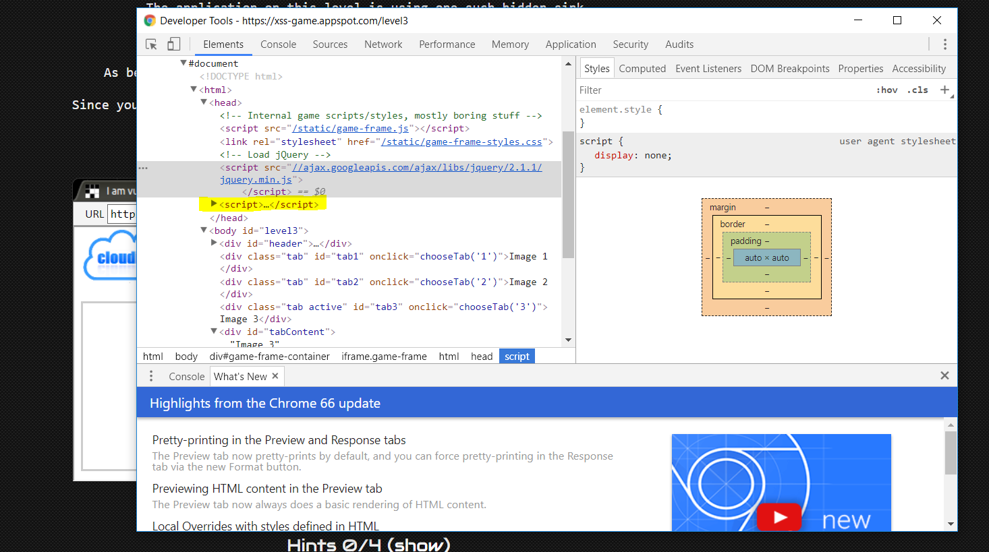
Task: Select the Computed sidebar tab
Action: point(642,69)
